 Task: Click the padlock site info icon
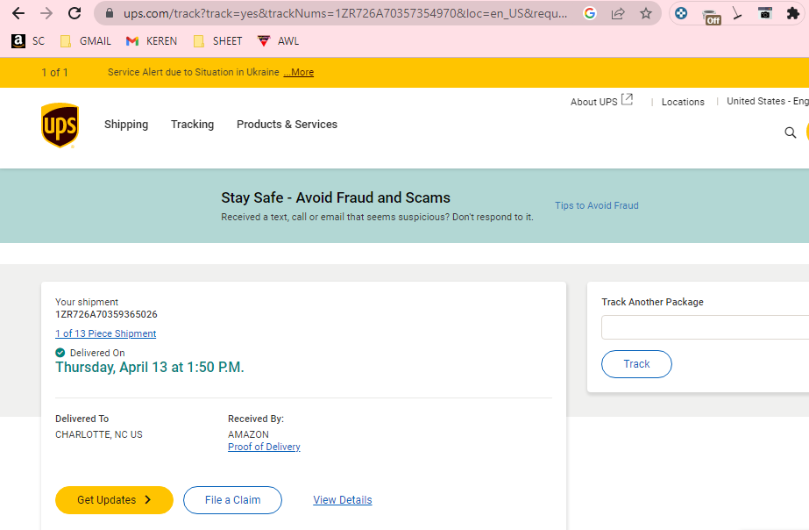[110, 13]
